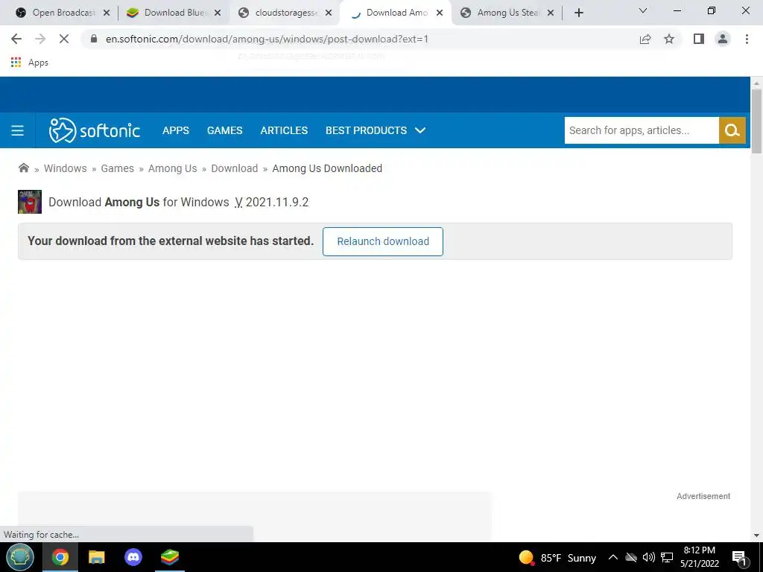Image resolution: width=763 pixels, height=572 pixels.
Task: Open Download breadcrumb link
Action: pyautogui.click(x=235, y=168)
